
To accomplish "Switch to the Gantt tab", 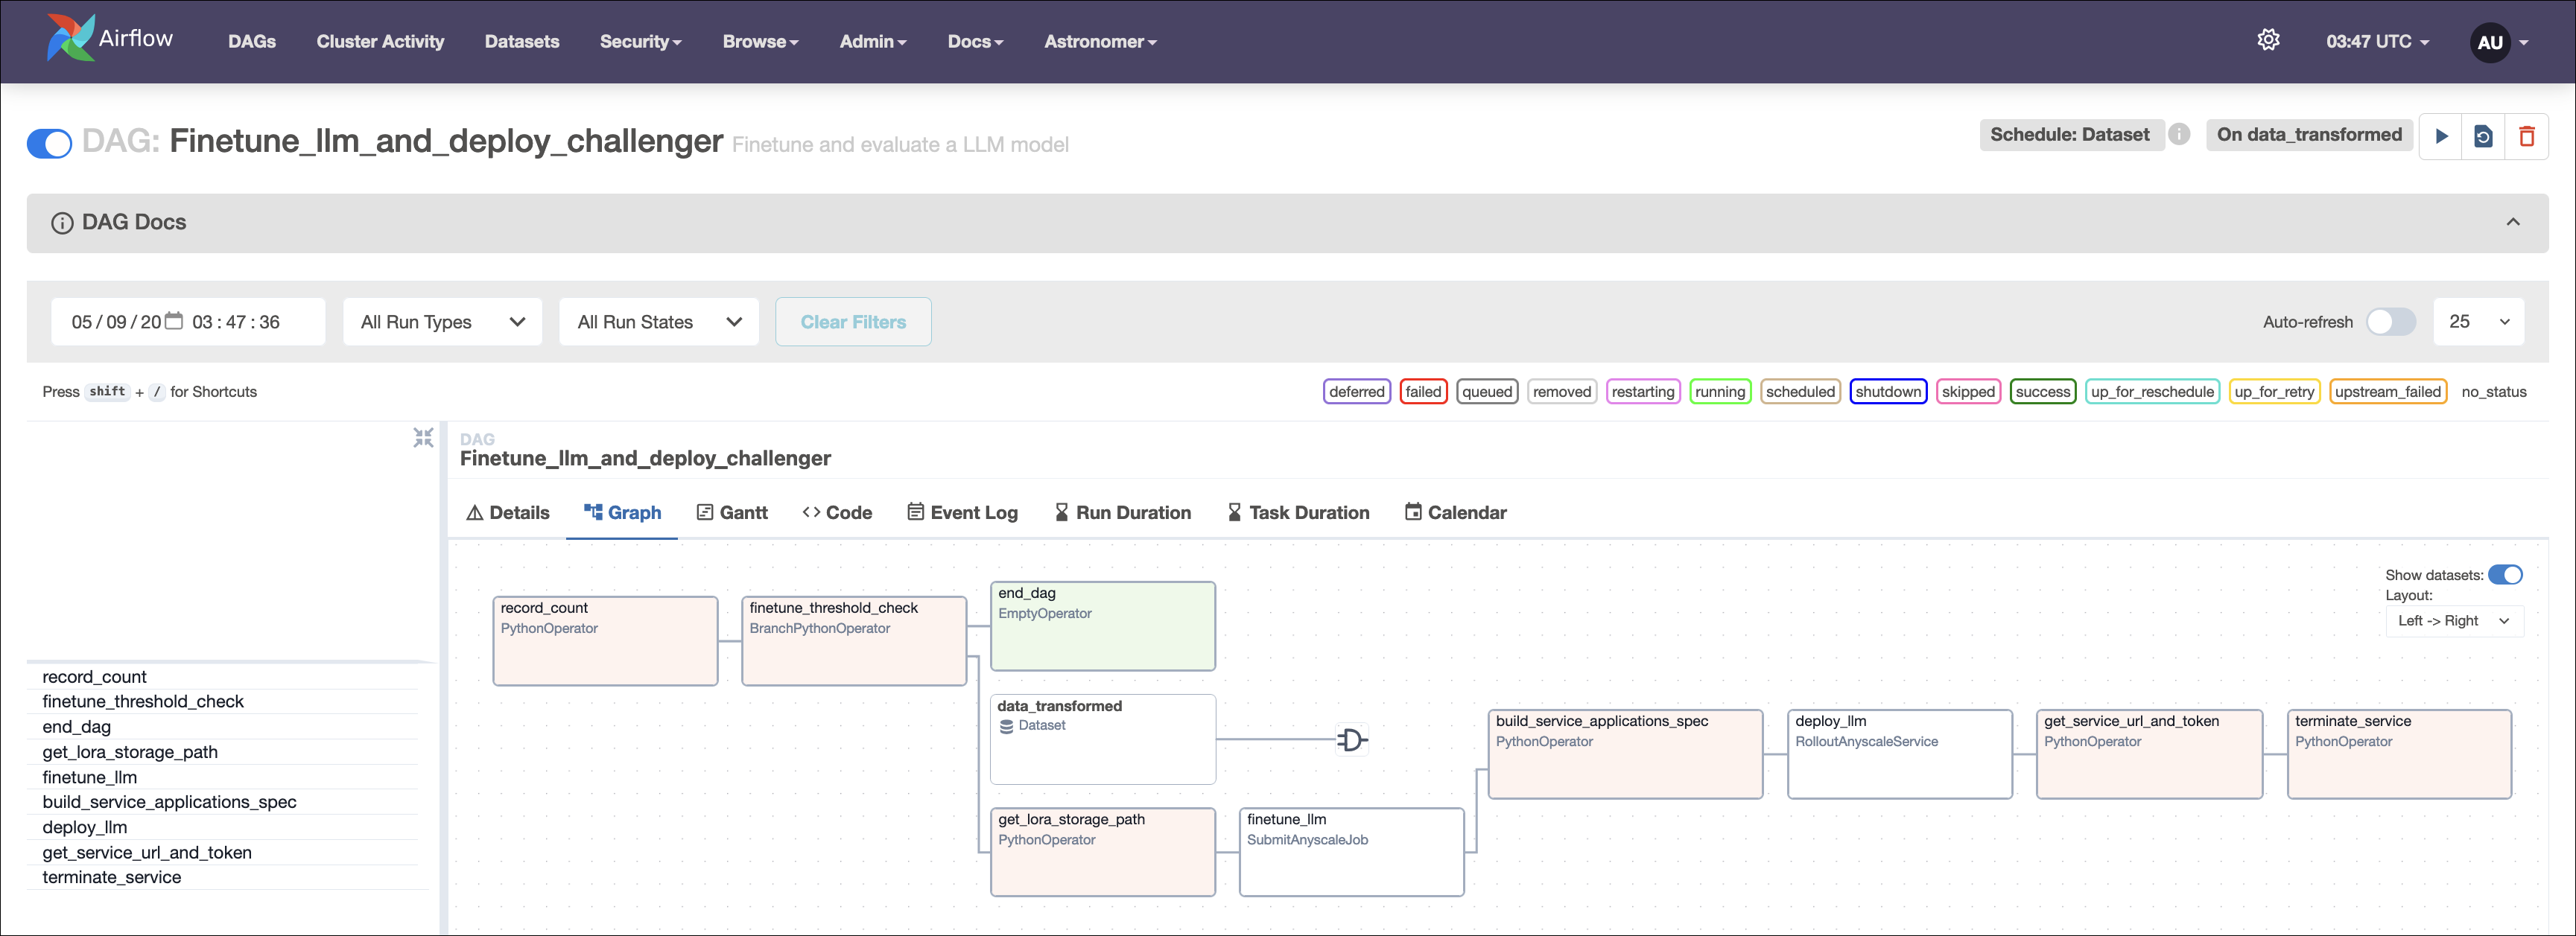I will click(x=732, y=512).
